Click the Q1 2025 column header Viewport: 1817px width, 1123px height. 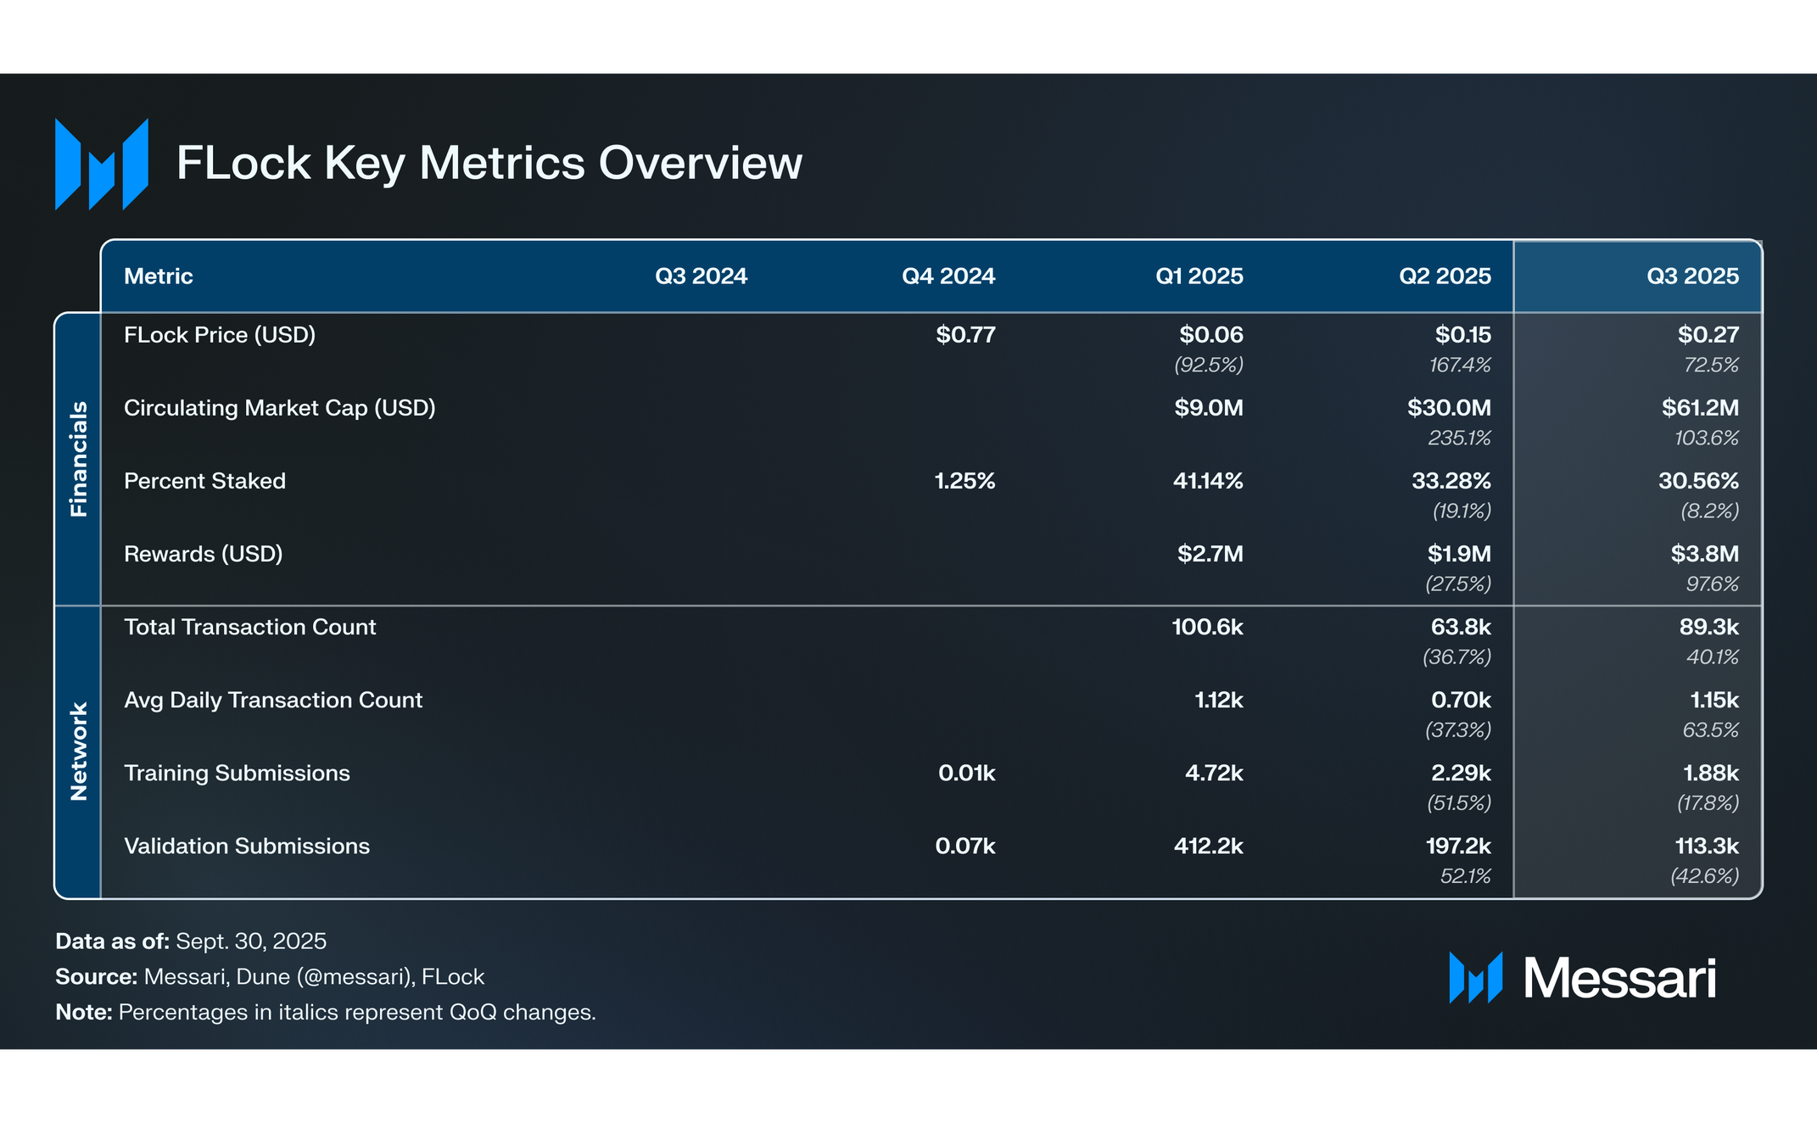pyautogui.click(x=1199, y=276)
